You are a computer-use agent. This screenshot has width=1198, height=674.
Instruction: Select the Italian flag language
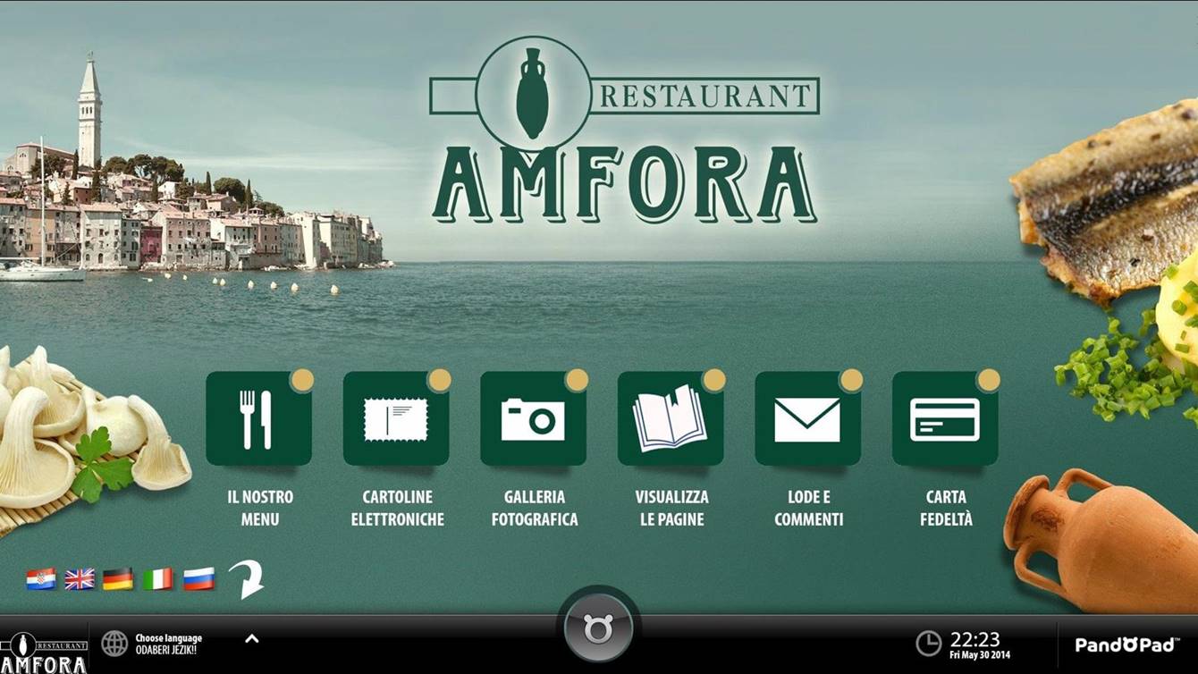coord(158,579)
